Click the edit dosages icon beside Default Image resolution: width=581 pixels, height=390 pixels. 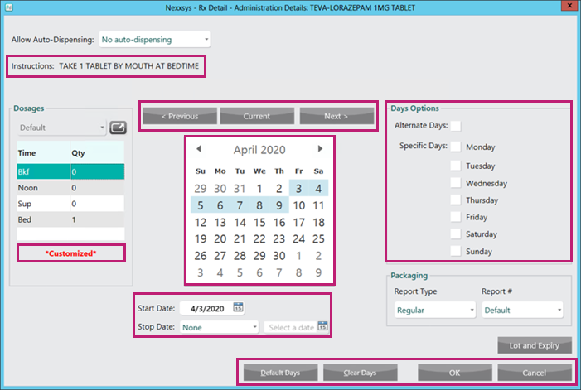click(x=117, y=128)
